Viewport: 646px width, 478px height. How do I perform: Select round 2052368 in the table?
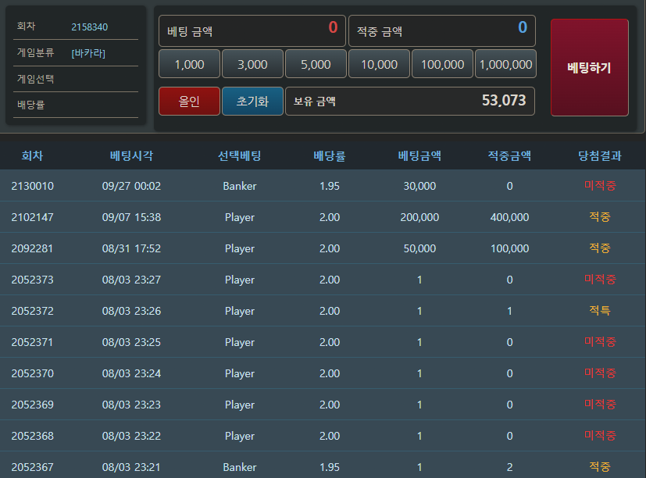[x=33, y=436]
